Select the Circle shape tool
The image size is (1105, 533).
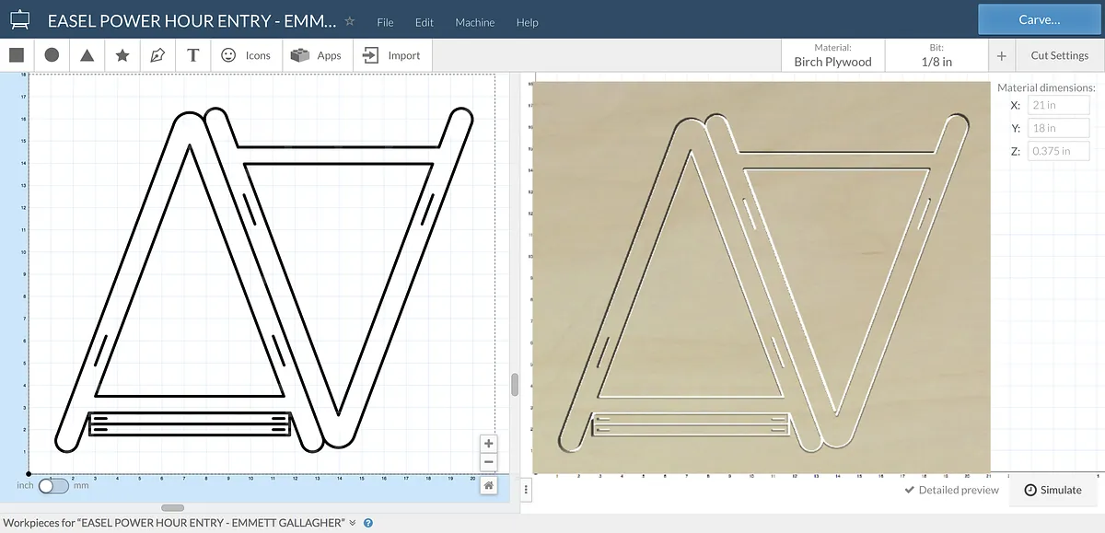52,55
